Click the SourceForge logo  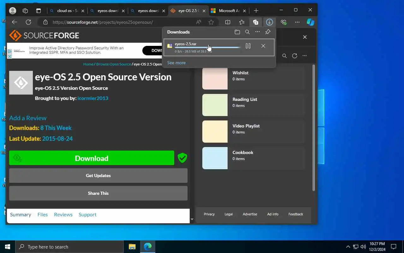click(x=44, y=35)
